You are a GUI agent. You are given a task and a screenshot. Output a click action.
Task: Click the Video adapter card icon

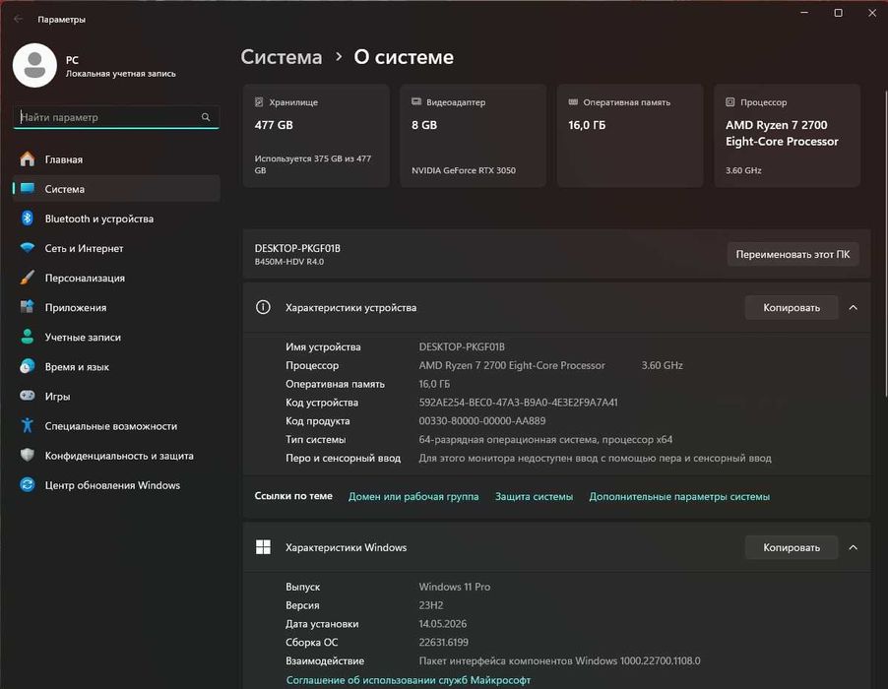pos(416,102)
